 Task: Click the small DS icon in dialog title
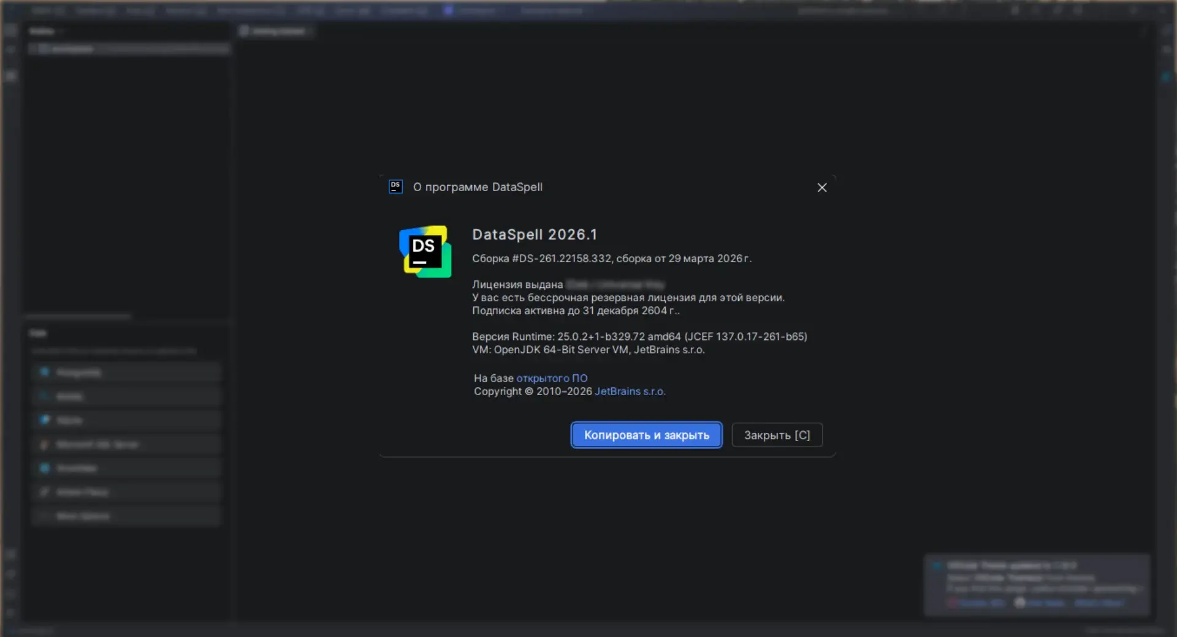[x=396, y=187]
